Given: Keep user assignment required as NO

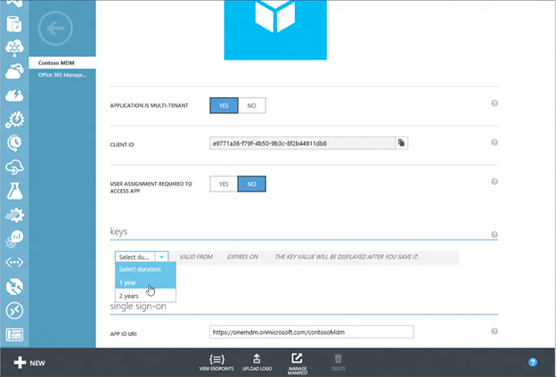Looking at the screenshot, I should [x=251, y=184].
